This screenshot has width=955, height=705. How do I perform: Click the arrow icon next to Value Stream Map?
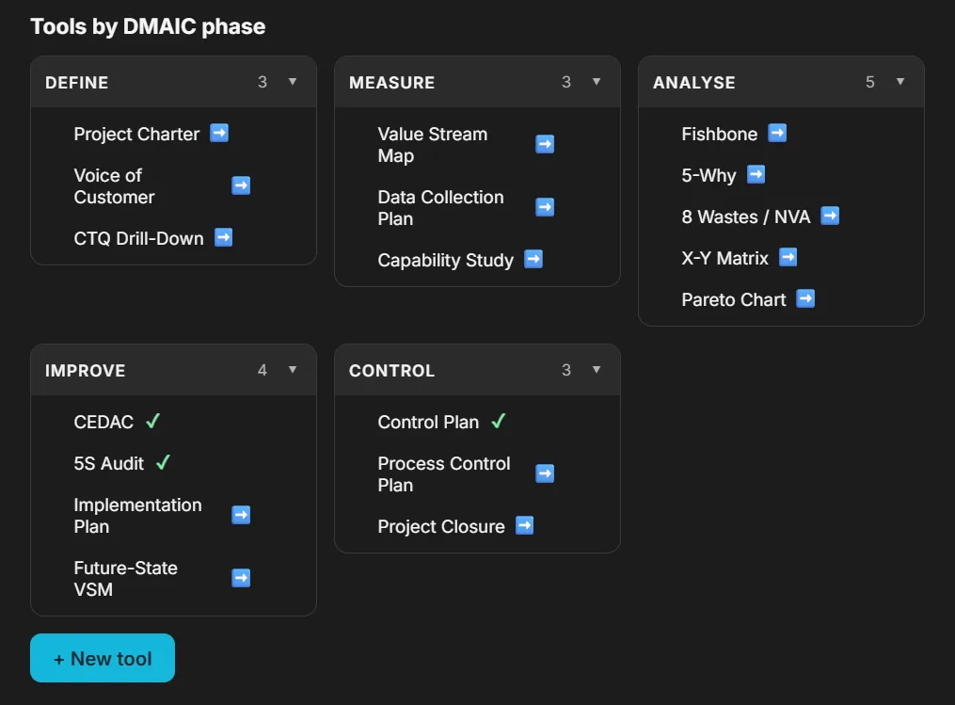(545, 144)
